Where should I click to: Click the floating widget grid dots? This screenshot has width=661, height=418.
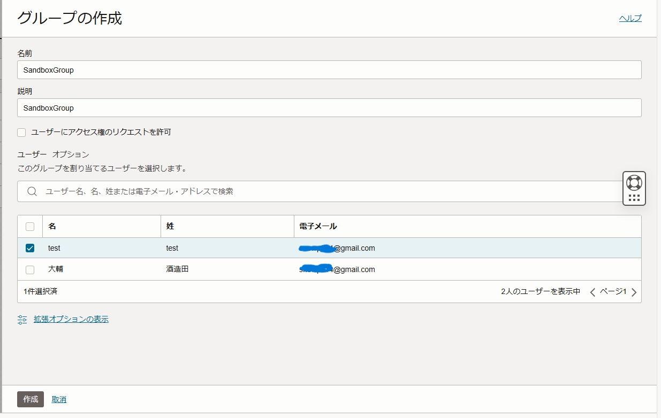(x=634, y=198)
